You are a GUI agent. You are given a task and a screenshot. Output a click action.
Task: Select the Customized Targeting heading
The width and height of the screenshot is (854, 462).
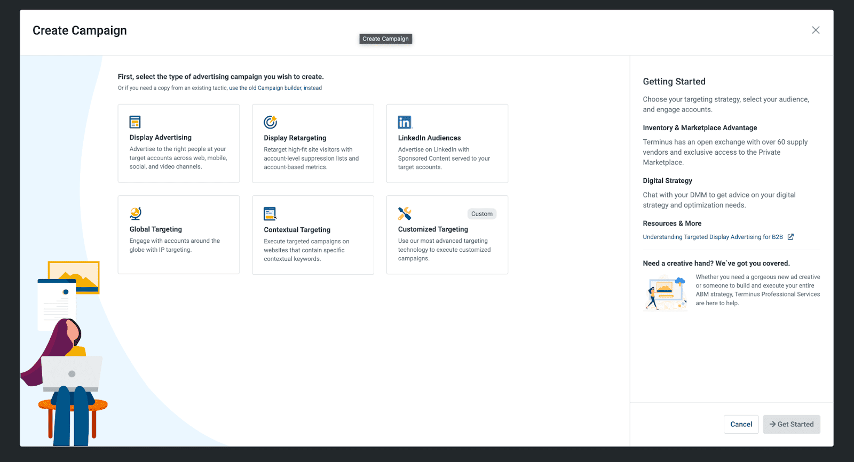[x=433, y=229]
